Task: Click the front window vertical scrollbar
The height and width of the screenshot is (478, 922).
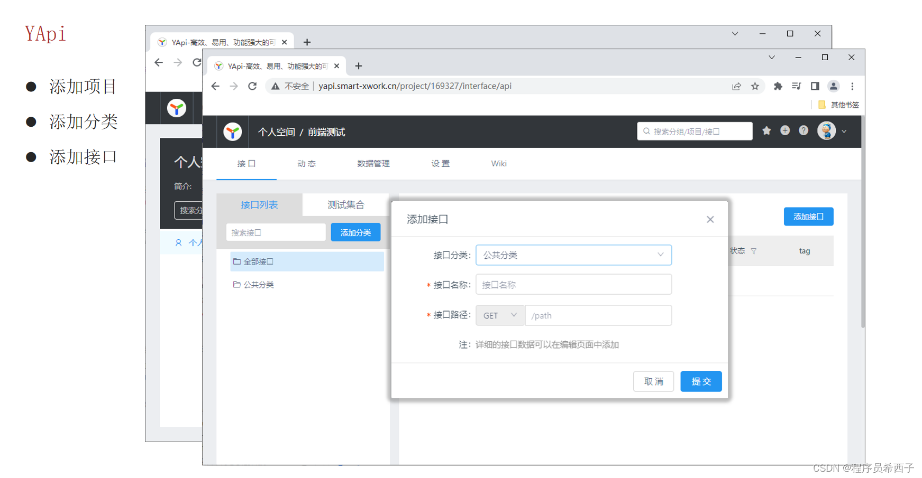Action: (863, 222)
